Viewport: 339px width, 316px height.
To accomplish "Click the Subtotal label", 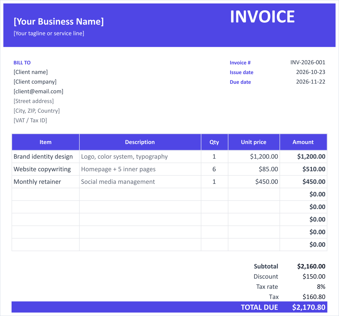I will click(266, 266).
